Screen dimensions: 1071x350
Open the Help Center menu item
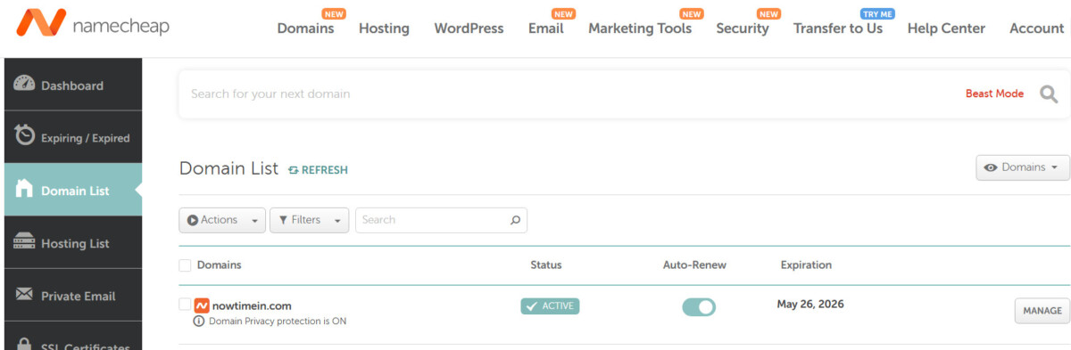coord(946,28)
